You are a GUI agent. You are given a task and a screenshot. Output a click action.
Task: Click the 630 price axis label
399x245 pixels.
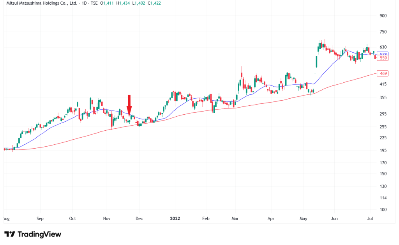[x=383, y=47]
